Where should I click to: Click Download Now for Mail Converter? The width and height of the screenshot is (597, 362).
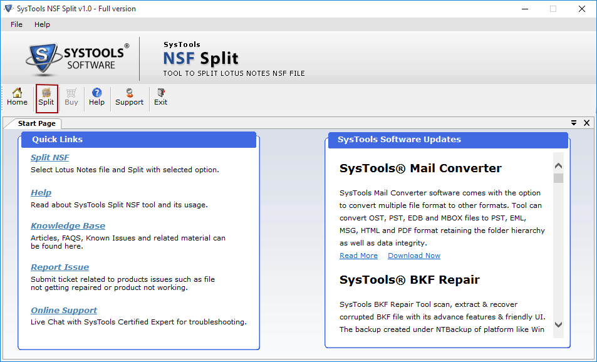(x=413, y=256)
